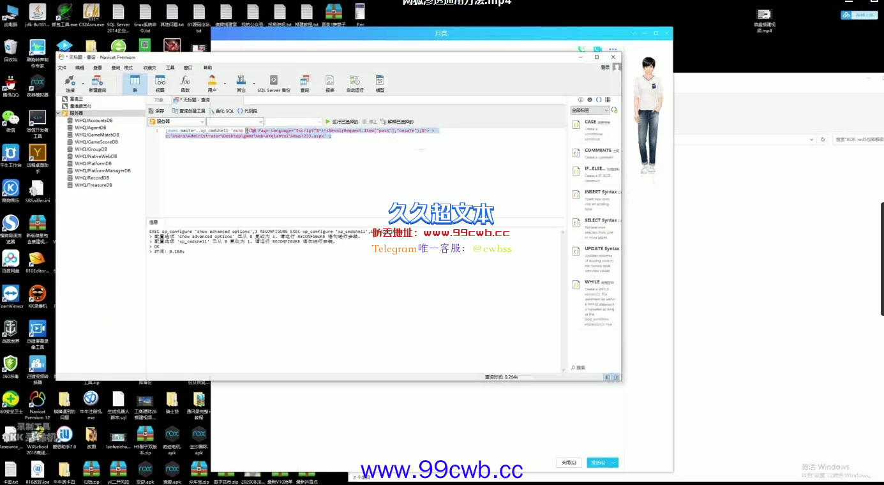884x485 pixels.
Task: Insert the WHILE code snippet
Action: point(594,302)
